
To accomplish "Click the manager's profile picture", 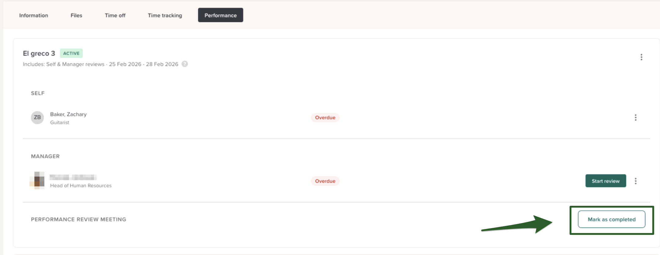I will 37,180.
